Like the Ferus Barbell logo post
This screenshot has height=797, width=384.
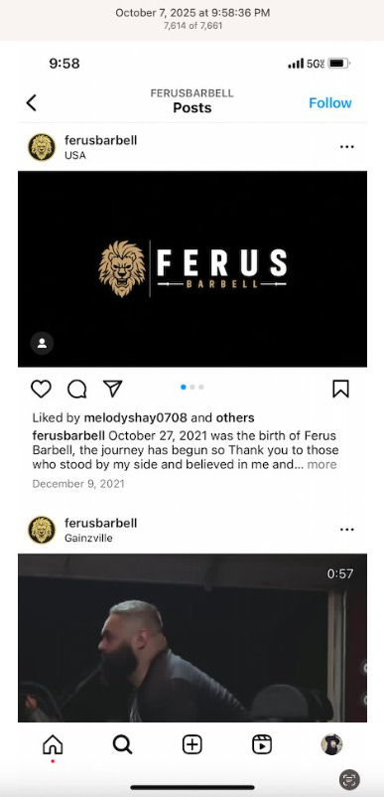coord(41,389)
